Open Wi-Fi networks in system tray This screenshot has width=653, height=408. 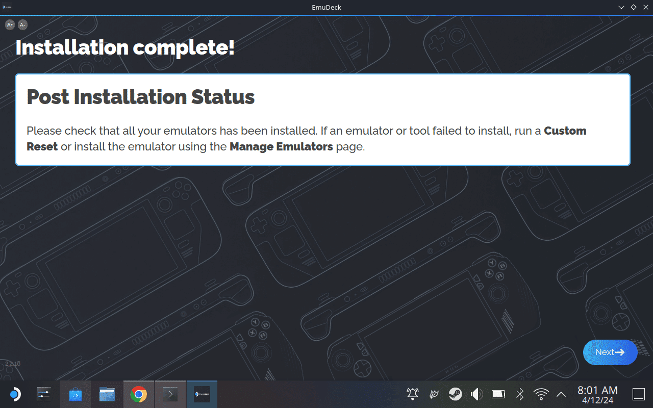point(541,394)
